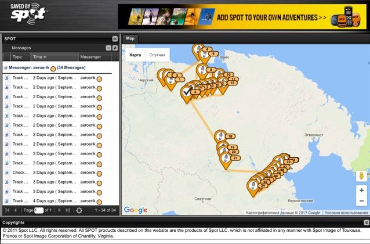The height and width of the screenshot is (244, 370).
Task: Switch map to Спутник satellite view
Action: click(157, 55)
